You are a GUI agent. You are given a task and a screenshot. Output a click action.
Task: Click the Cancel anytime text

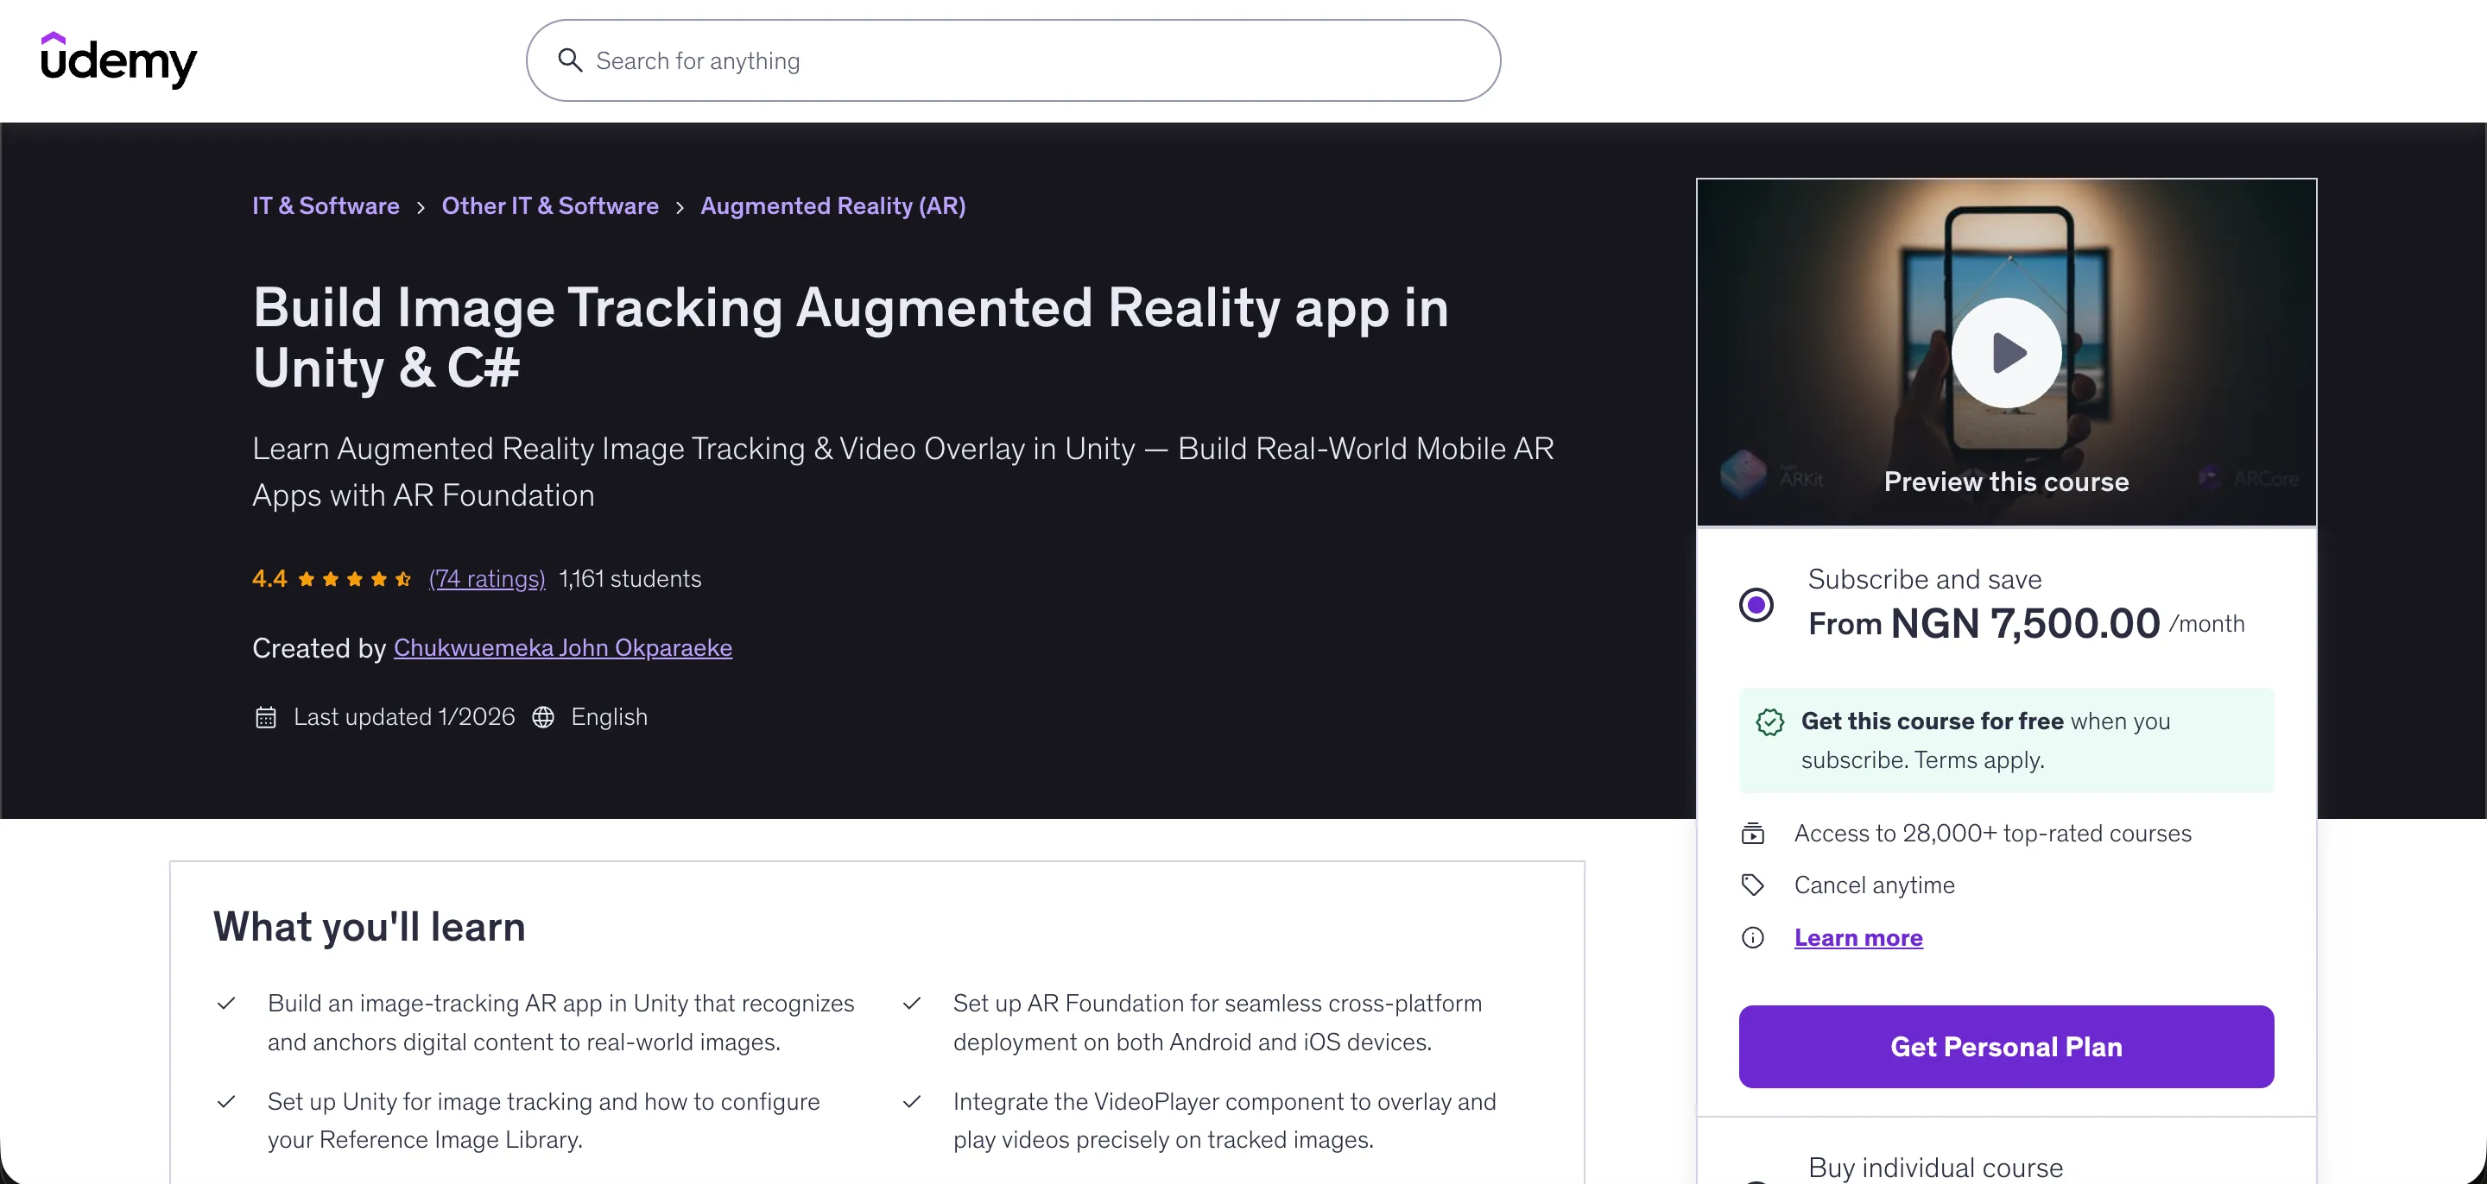coord(1874,885)
